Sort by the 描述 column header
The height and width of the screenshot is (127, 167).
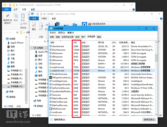[x=133, y=43]
